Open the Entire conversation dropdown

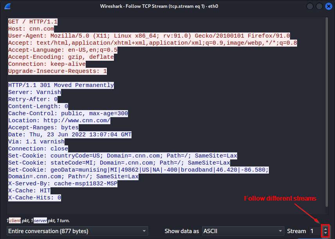click(x=77, y=231)
